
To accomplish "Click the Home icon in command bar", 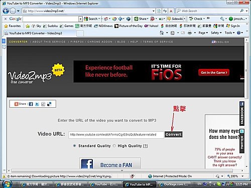I will coord(162,33).
